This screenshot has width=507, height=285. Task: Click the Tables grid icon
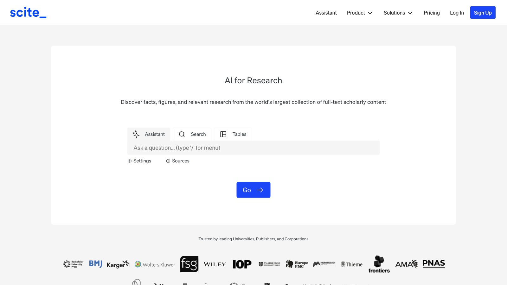click(223, 134)
